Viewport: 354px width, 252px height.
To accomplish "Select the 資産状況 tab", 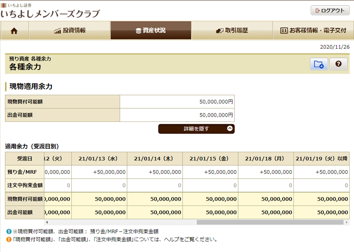I will click(x=151, y=30).
